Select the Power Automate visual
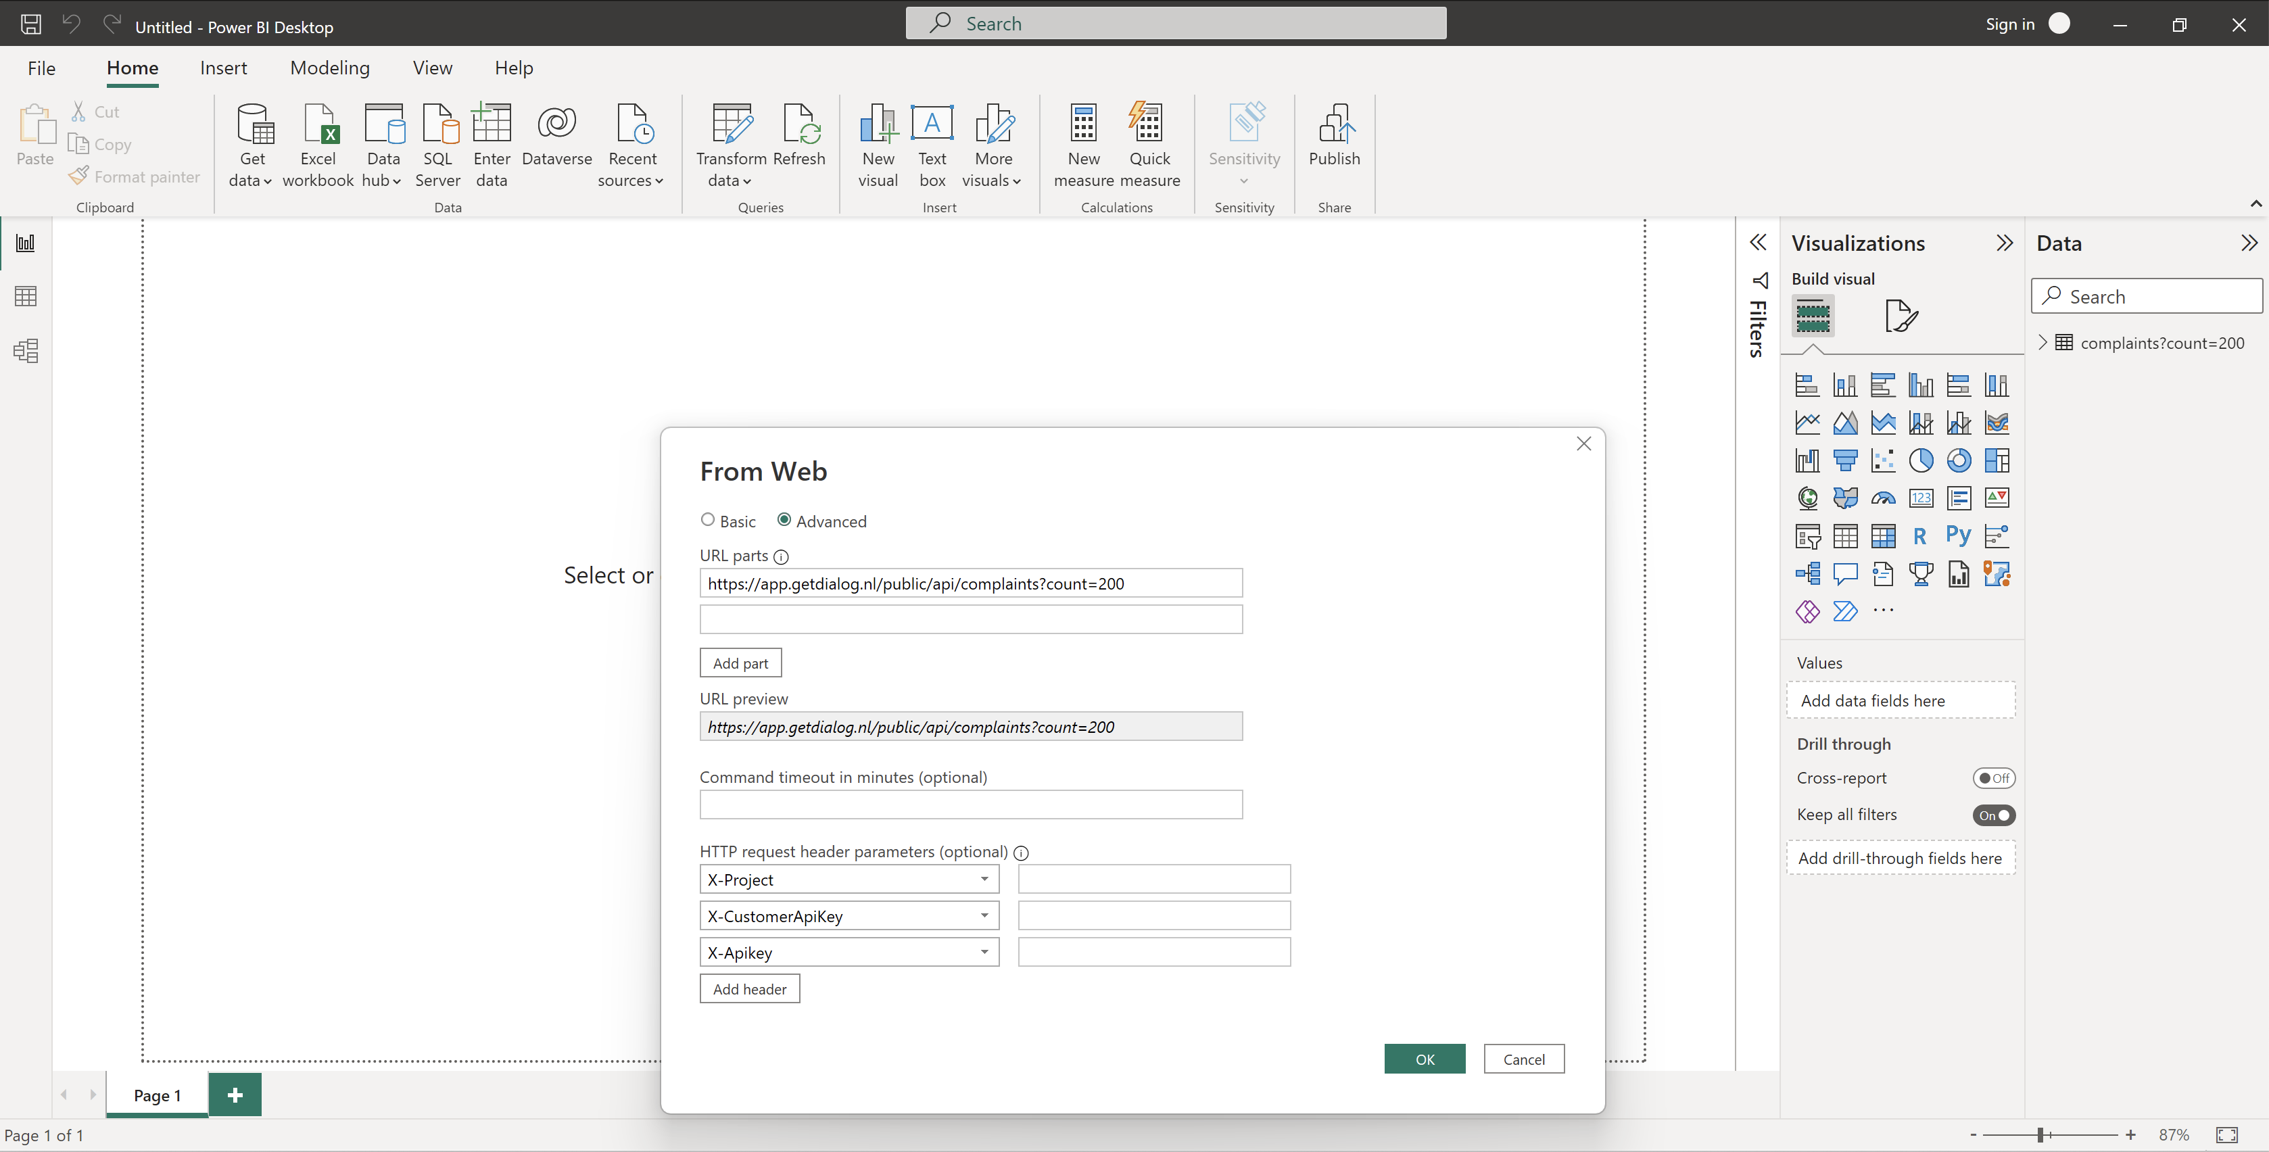Viewport: 2269px width, 1152px height. tap(1845, 612)
